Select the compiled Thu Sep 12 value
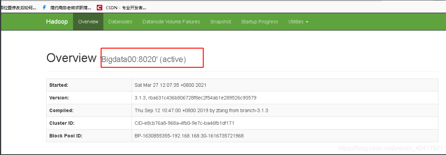Image resolution: width=446 pixels, height=155 pixels. click(201, 111)
